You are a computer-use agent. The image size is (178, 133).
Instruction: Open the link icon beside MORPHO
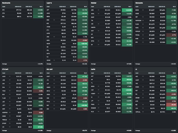coord(10,113)
